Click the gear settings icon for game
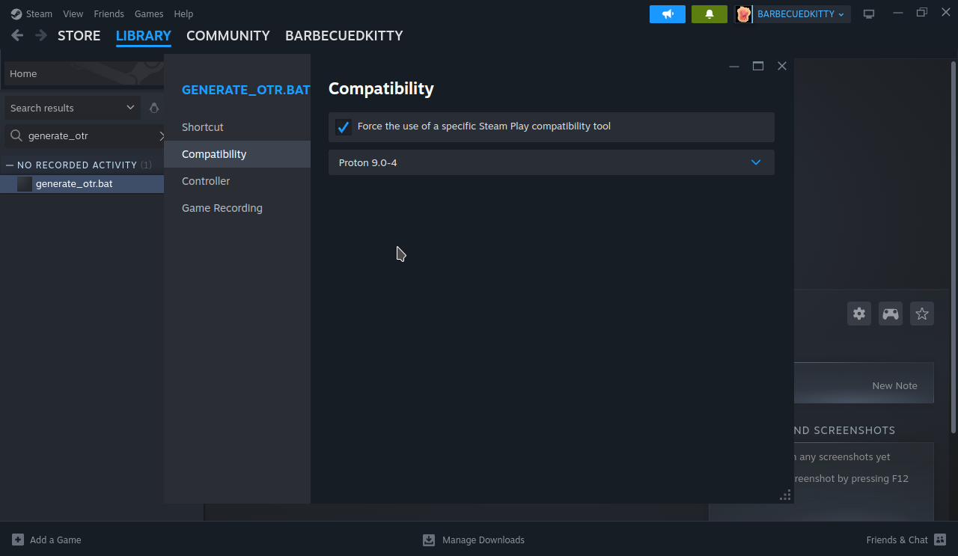The image size is (958, 556). point(858,314)
